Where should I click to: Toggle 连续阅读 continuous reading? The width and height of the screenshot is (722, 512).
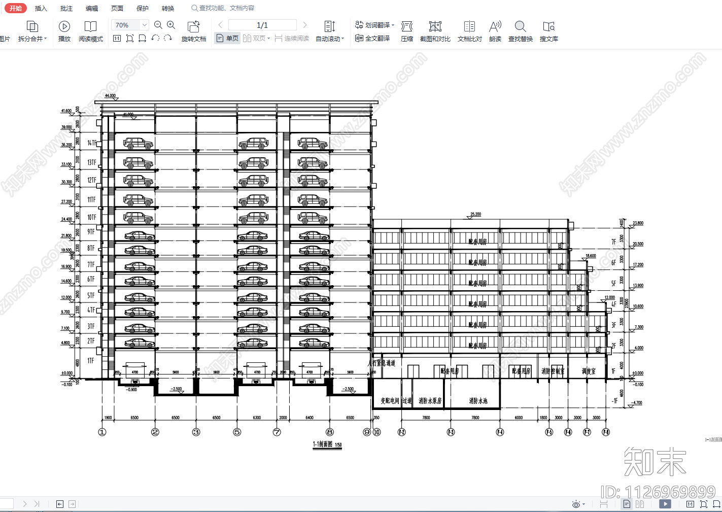coord(292,38)
